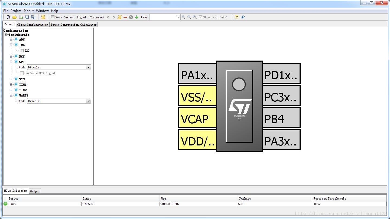Click the VCAP pin on the chip

tap(197, 118)
